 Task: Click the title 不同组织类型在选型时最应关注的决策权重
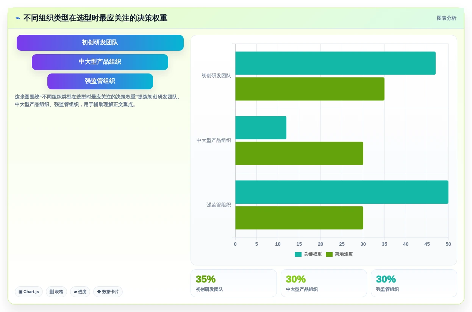pyautogui.click(x=95, y=18)
